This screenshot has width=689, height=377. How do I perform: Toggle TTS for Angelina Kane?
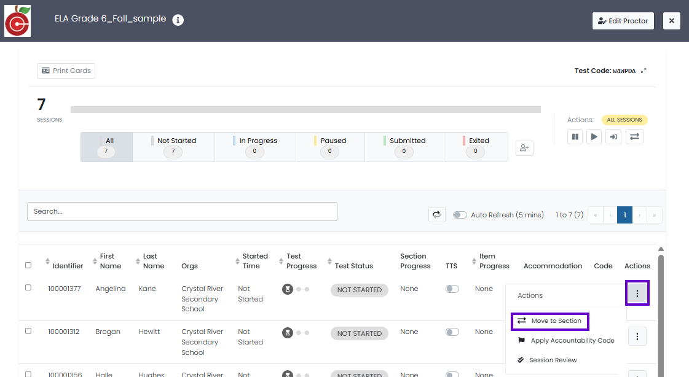(x=452, y=289)
